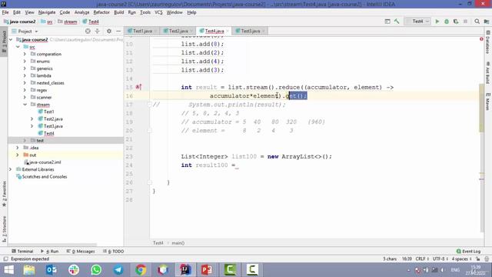This screenshot has width=492, height=277.
Task: Open Chrome from taskbar
Action: [x=141, y=270]
